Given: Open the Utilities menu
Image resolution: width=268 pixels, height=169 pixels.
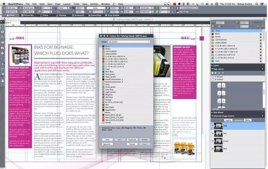Looking at the screenshot, I should (94, 4).
